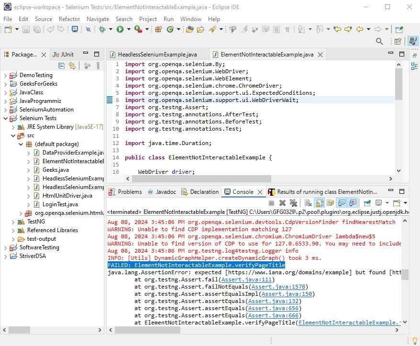Click the Remove Launch X in the console

(282, 203)
